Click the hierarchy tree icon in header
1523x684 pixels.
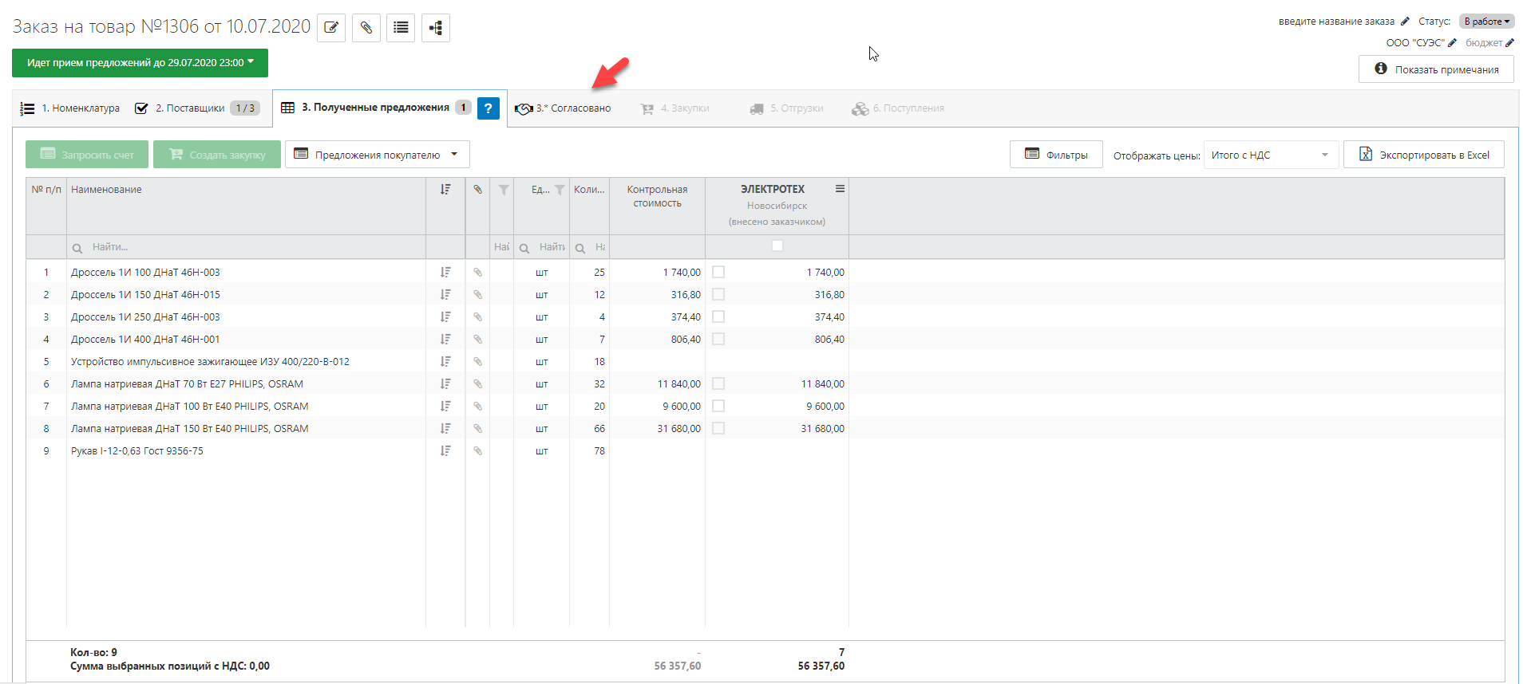pos(435,28)
